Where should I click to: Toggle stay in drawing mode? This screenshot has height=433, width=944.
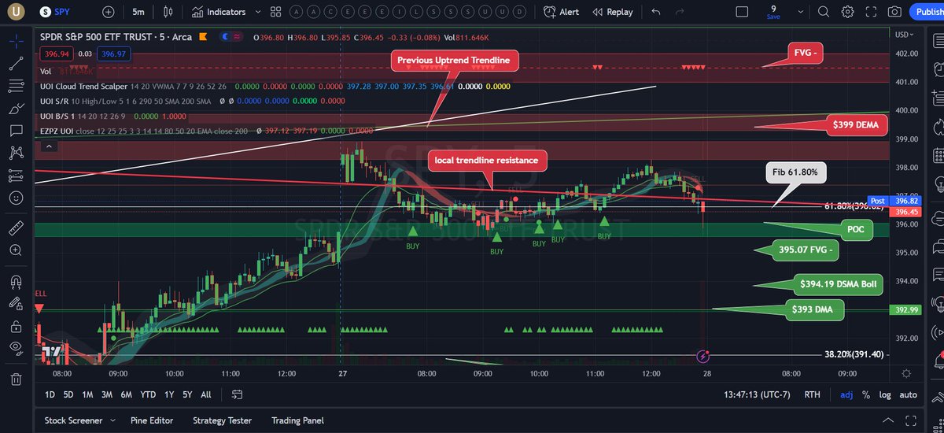(x=16, y=304)
